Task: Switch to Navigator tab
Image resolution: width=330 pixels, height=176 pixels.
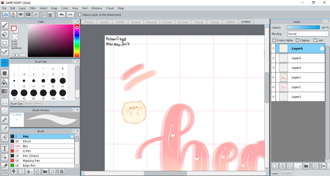Action: tap(286, 173)
